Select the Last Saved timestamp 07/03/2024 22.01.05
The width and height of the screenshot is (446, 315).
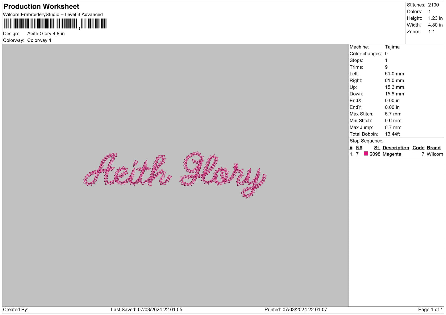click(160, 310)
